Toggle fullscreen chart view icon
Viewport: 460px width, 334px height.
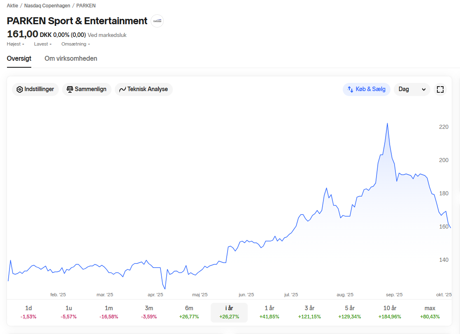coord(440,89)
